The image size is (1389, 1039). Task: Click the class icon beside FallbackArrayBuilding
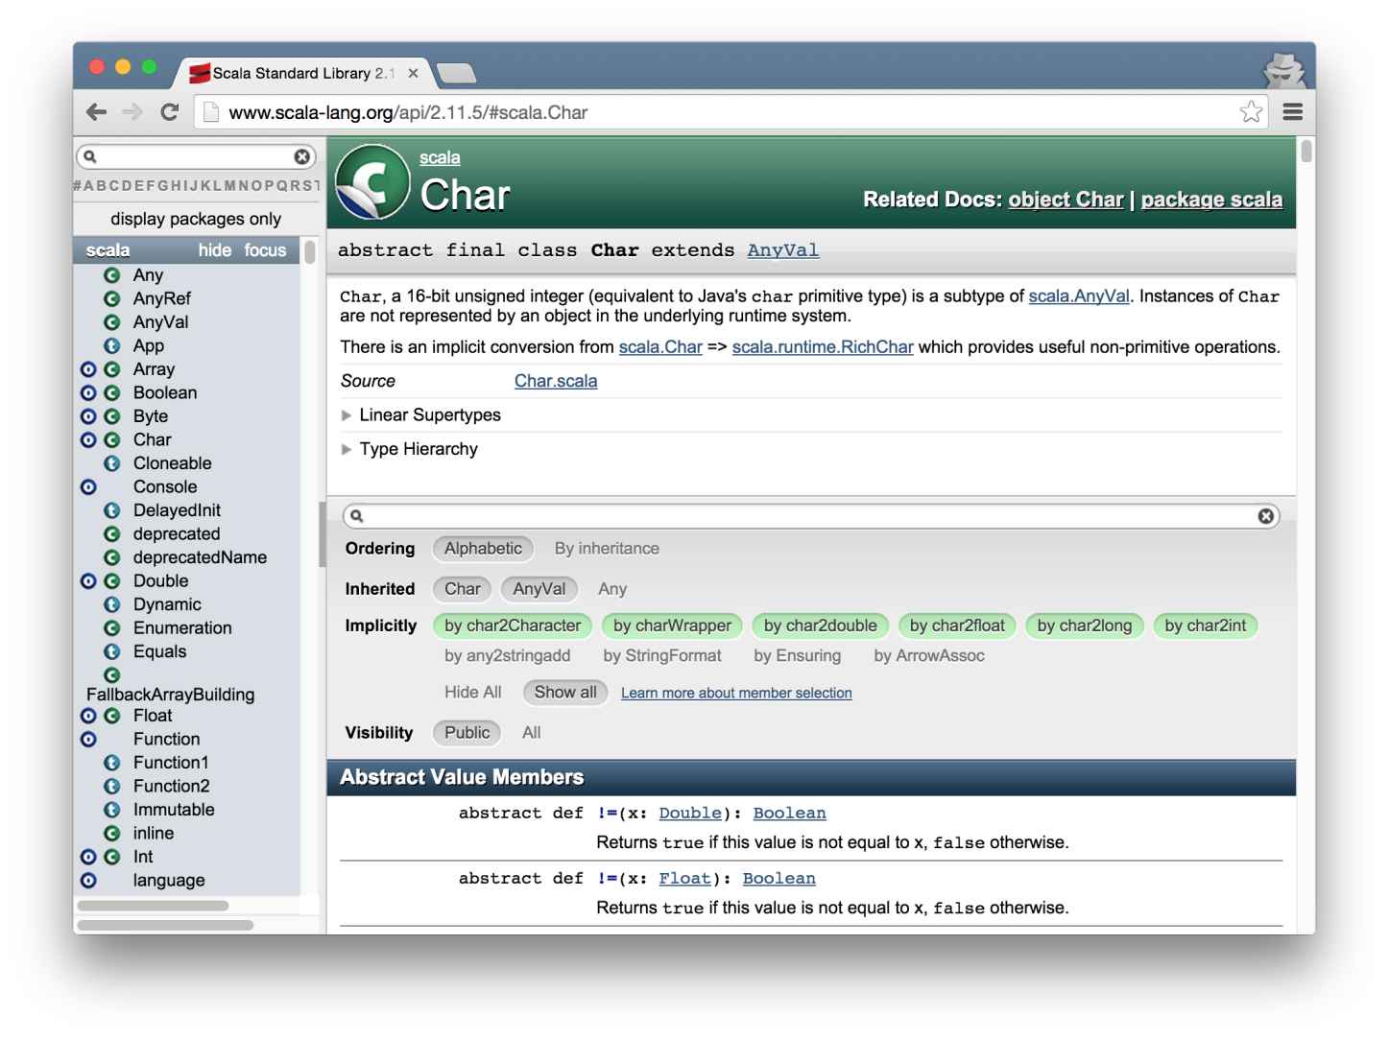coord(111,675)
